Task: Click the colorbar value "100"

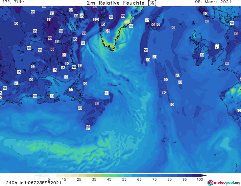Action: tap(200, 179)
